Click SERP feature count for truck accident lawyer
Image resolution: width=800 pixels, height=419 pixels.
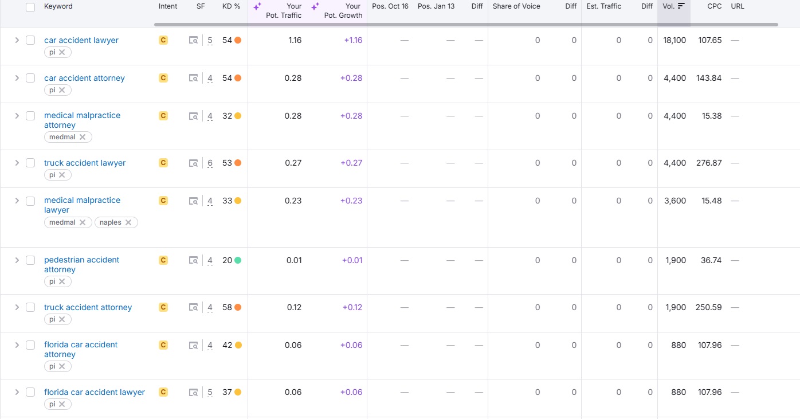210,163
